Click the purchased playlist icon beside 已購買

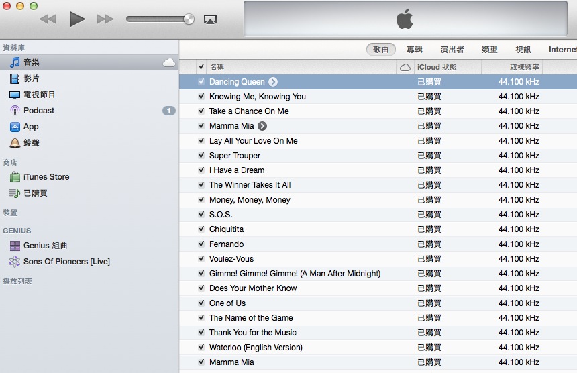[x=15, y=193]
